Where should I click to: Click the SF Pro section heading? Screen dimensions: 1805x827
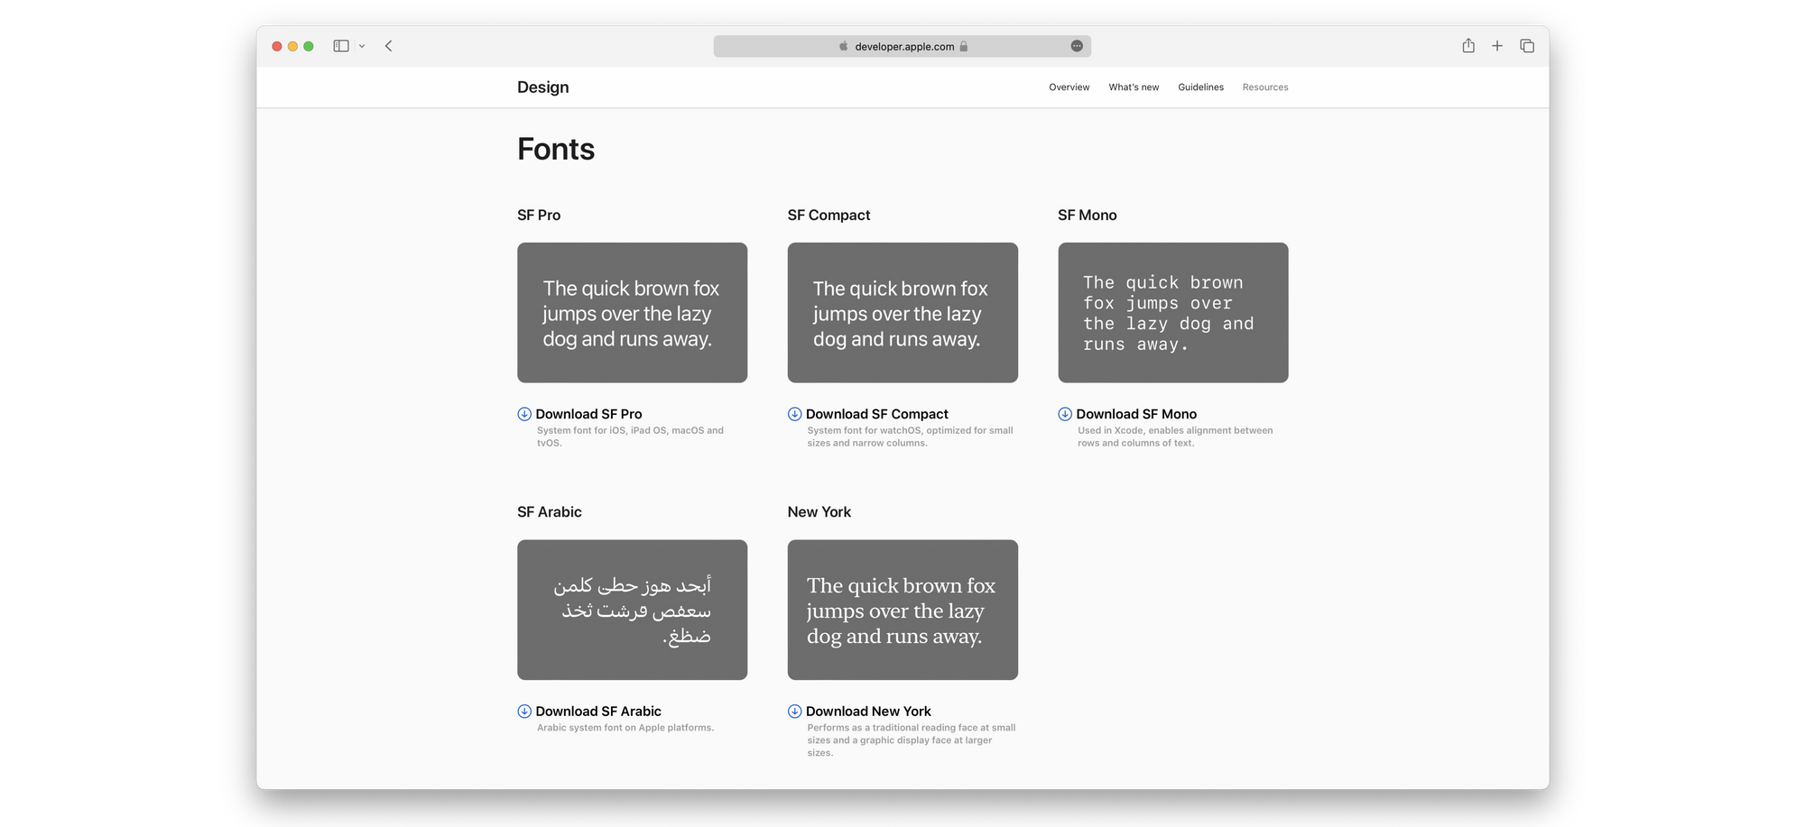coord(539,215)
